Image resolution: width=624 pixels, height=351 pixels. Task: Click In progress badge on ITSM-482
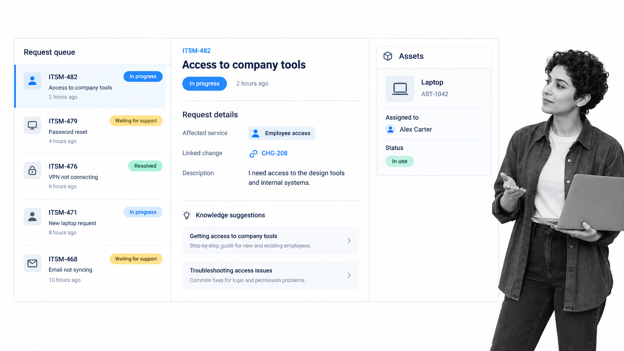tap(143, 76)
